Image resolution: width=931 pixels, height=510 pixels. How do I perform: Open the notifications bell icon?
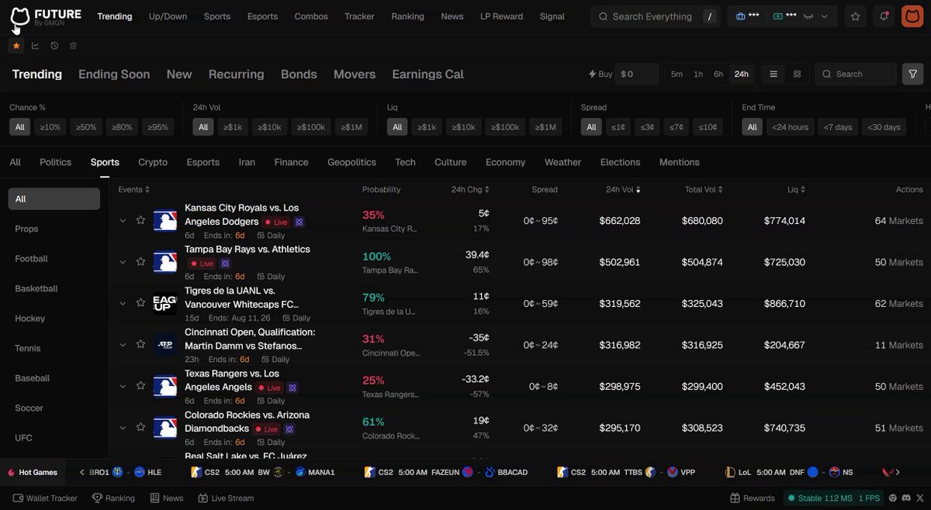884,16
